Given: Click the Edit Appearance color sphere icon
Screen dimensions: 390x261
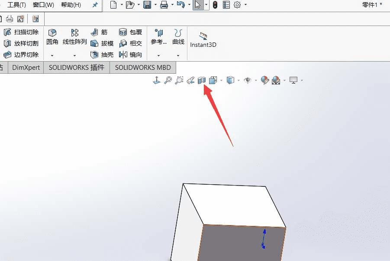Looking at the screenshot, I should click(x=265, y=80).
